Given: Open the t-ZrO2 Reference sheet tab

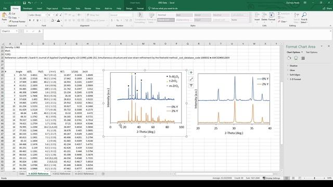Looking at the screenshot, I should click(x=61, y=174).
